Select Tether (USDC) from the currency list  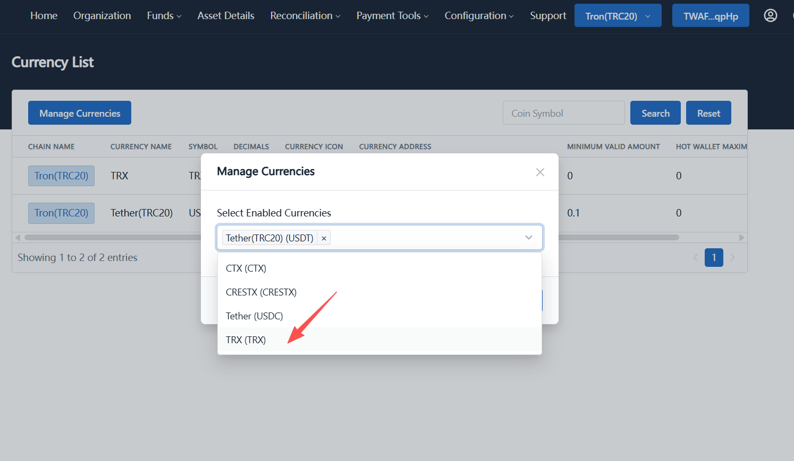[254, 316]
